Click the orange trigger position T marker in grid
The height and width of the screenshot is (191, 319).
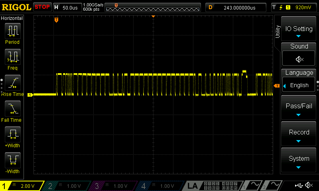pos(56,19)
